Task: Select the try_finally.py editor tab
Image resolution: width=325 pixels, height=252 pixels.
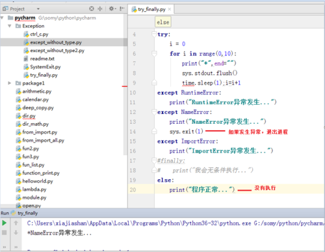Action: pyautogui.click(x=149, y=9)
